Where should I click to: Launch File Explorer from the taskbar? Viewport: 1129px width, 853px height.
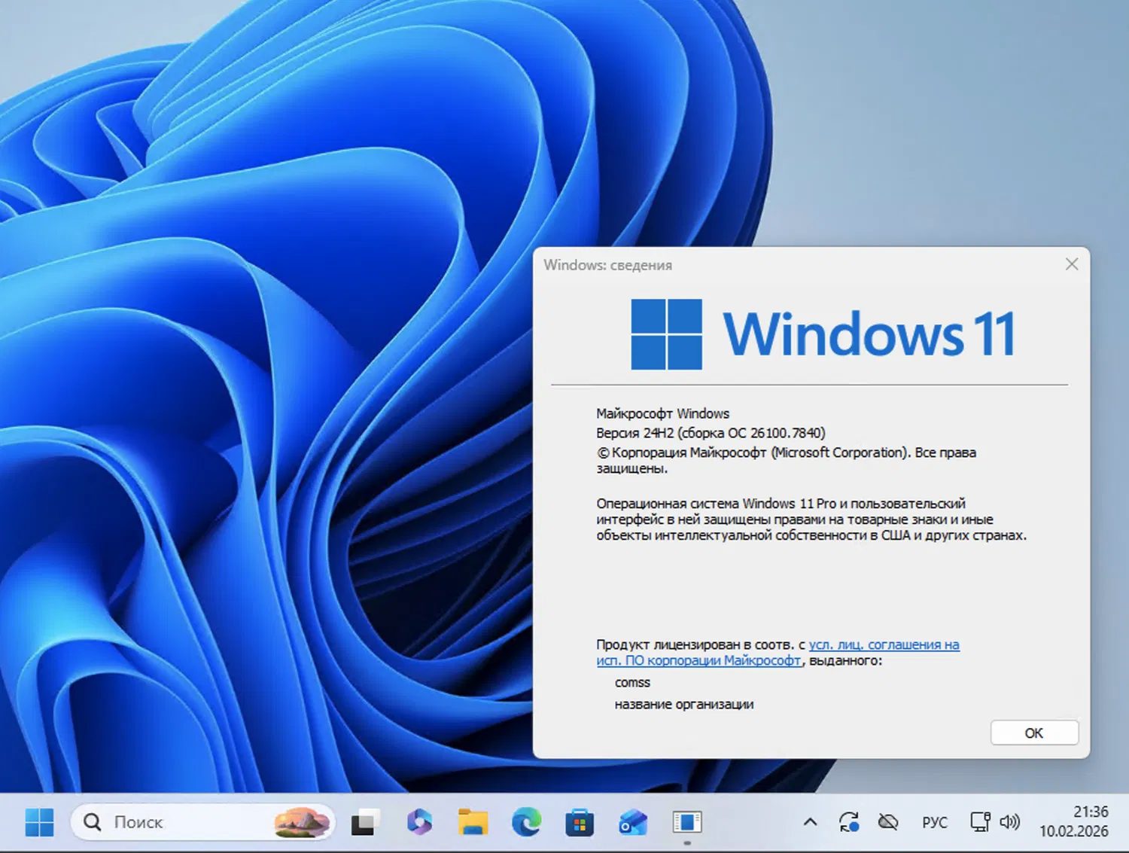click(x=473, y=822)
